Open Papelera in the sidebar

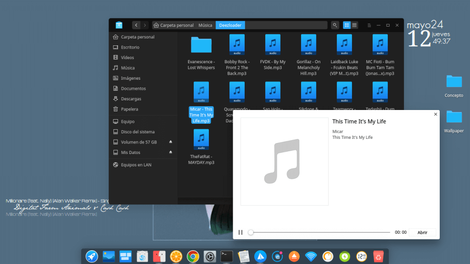pos(129,109)
